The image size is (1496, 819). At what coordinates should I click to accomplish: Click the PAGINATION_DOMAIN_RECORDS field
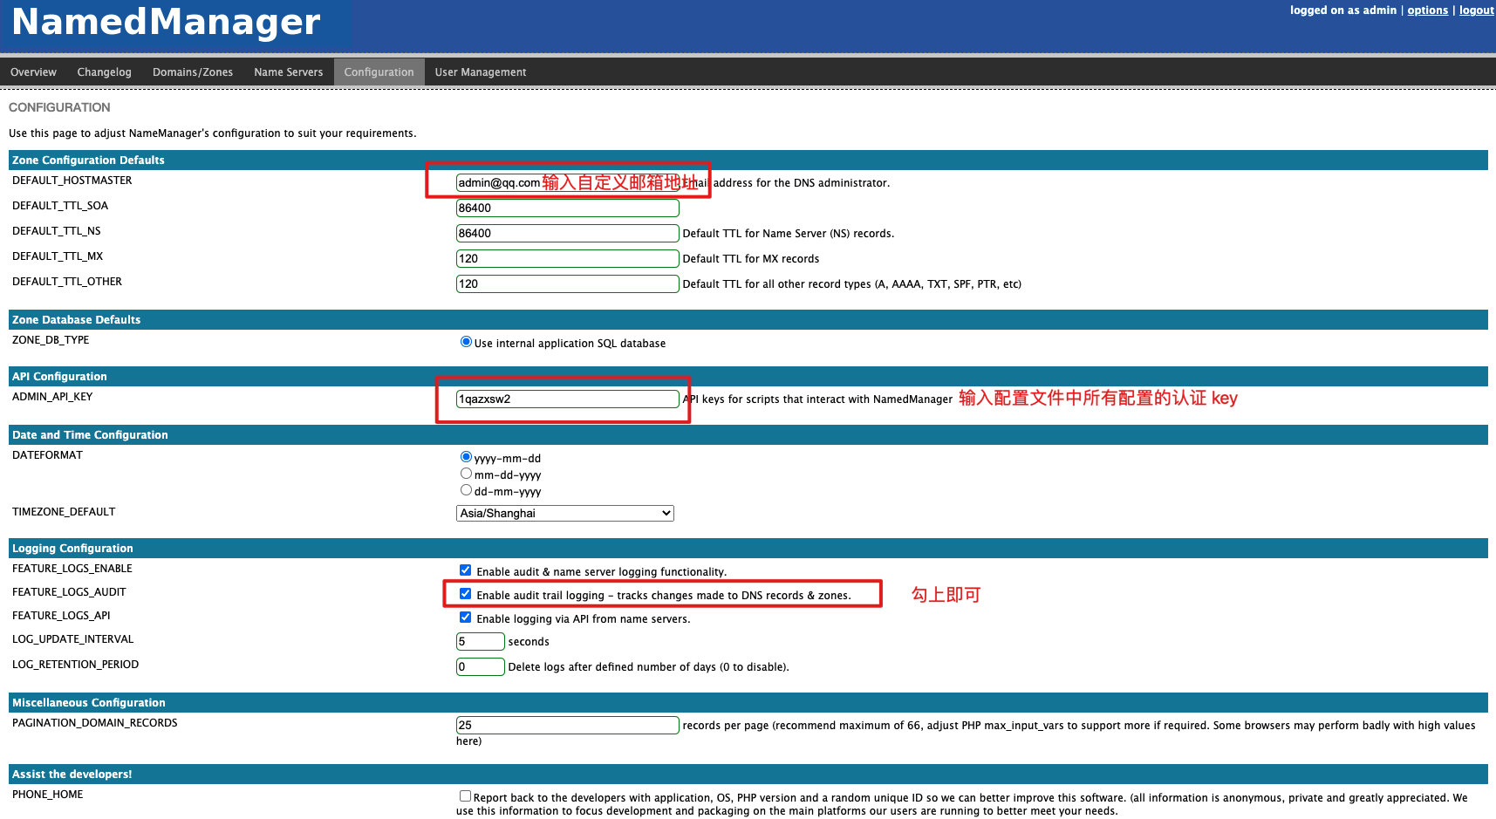pos(567,725)
